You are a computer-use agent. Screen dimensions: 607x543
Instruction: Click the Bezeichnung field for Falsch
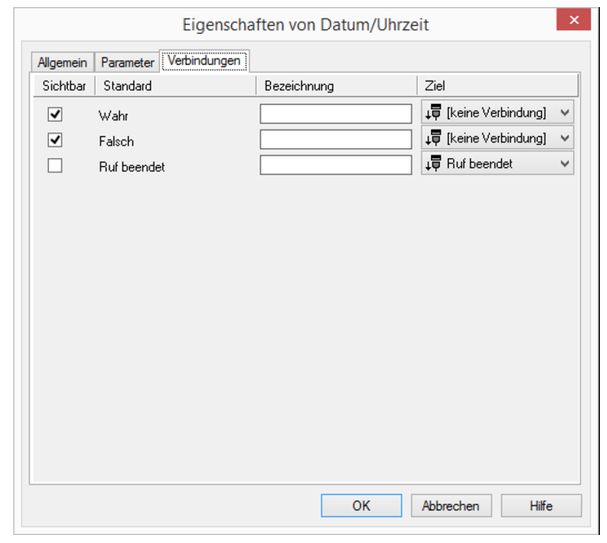(336, 140)
